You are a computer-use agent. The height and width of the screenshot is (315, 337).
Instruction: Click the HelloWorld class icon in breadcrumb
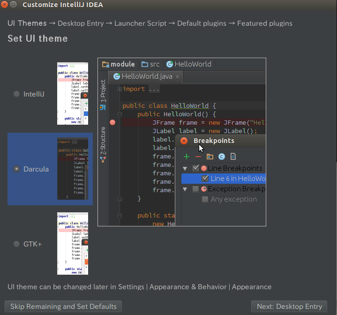[x=170, y=64]
